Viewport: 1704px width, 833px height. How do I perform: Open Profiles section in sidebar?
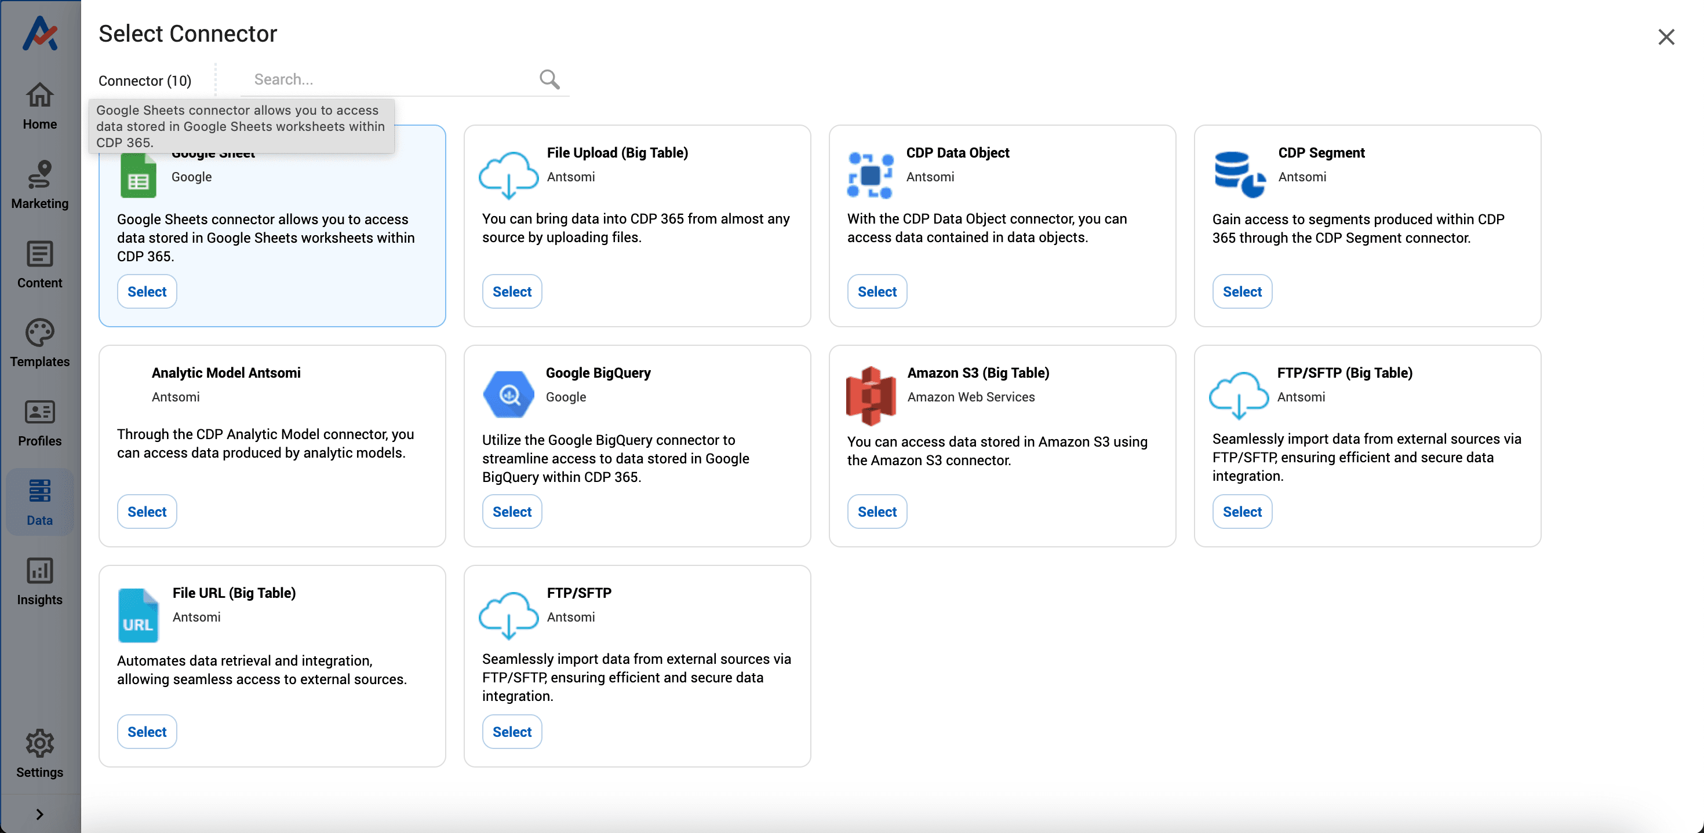(x=39, y=423)
